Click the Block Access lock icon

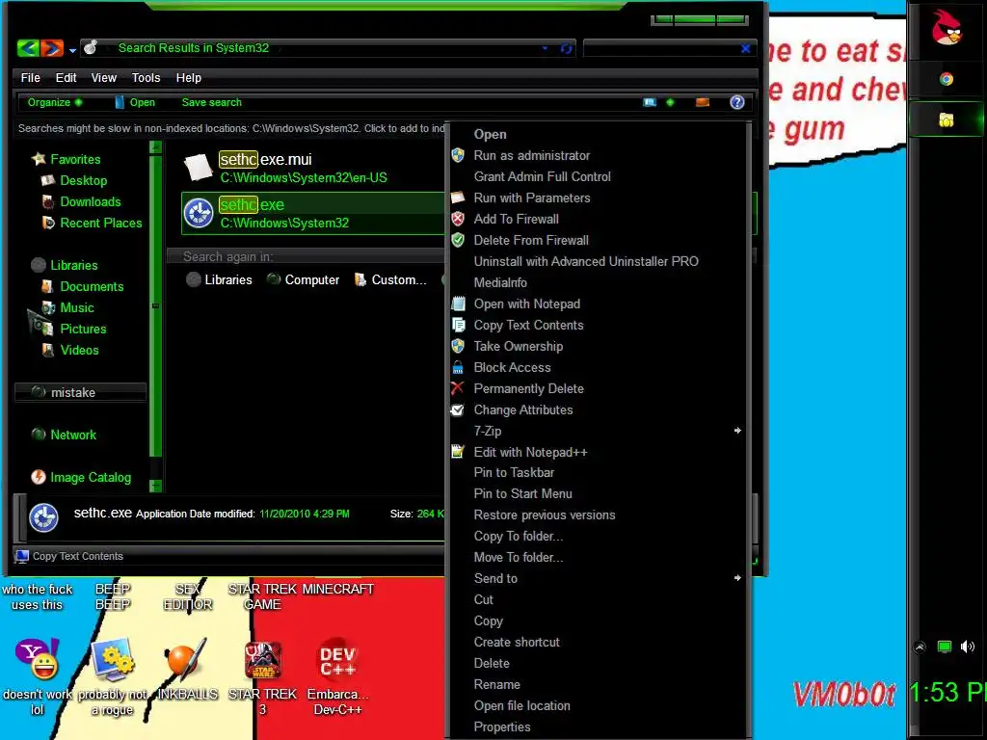458,367
